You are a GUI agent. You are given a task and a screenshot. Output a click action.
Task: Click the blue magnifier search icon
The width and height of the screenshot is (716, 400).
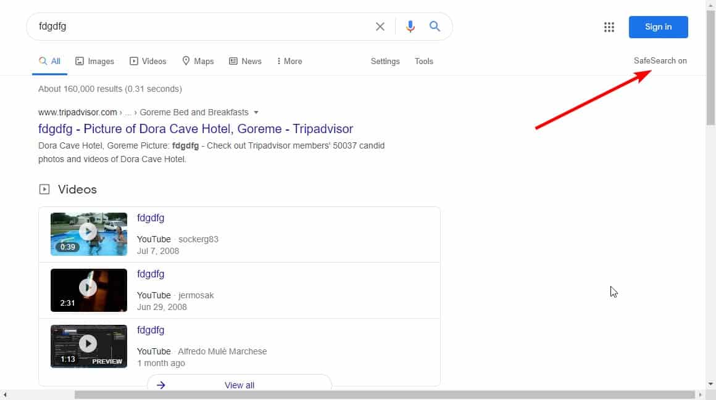(x=435, y=27)
